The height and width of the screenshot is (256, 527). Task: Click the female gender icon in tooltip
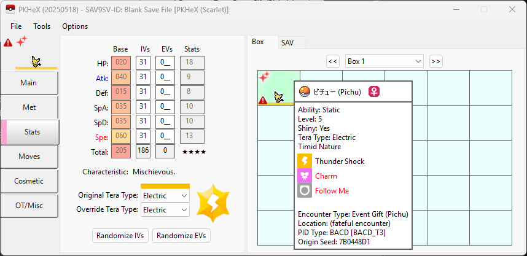click(373, 91)
